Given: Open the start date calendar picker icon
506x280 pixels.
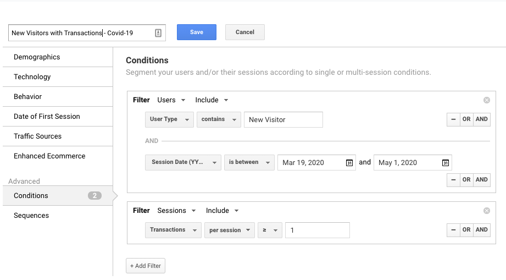Looking at the screenshot, I should coord(349,163).
